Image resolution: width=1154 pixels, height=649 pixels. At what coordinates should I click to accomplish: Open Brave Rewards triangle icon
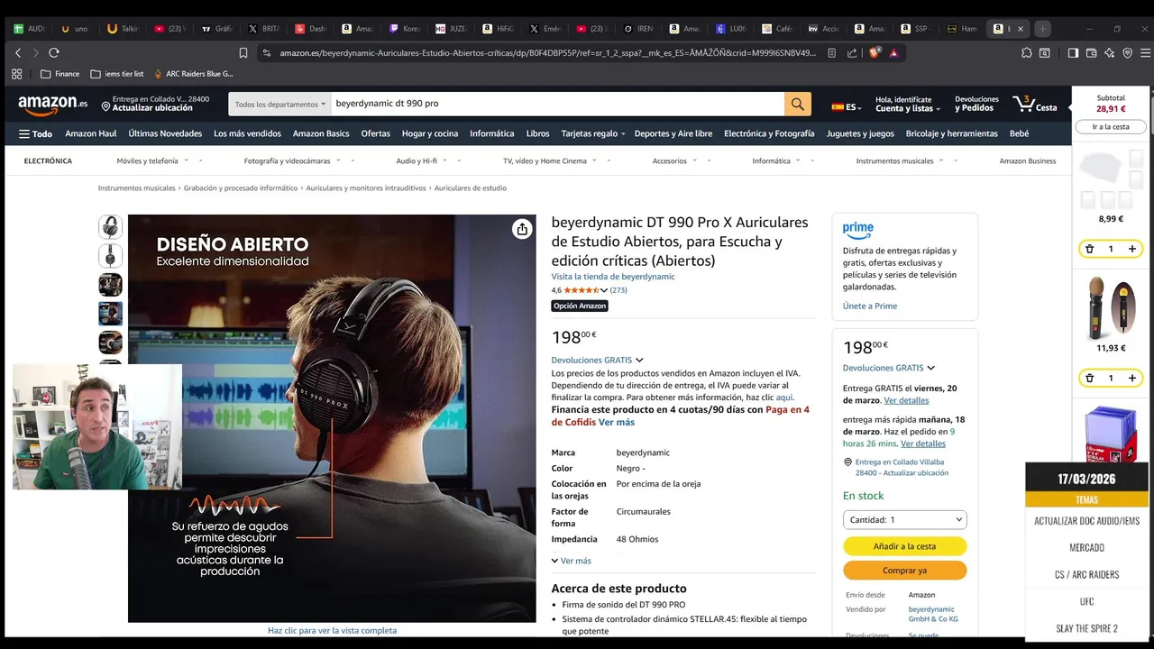(x=894, y=53)
